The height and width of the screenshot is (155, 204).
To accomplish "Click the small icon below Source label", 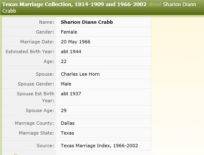I will pyautogui.click(x=16, y=154).
